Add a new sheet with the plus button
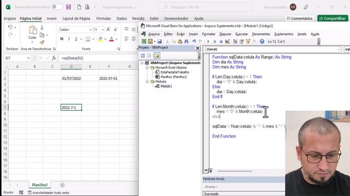The height and width of the screenshot is (196, 350). click(62, 185)
